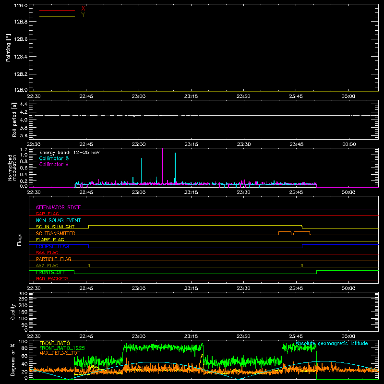
Task: Click the MAX_DET_VS_TOT legend label
Action: point(59,353)
